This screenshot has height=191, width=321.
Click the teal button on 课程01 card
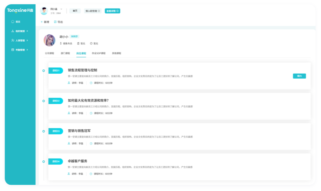coord(299,76)
